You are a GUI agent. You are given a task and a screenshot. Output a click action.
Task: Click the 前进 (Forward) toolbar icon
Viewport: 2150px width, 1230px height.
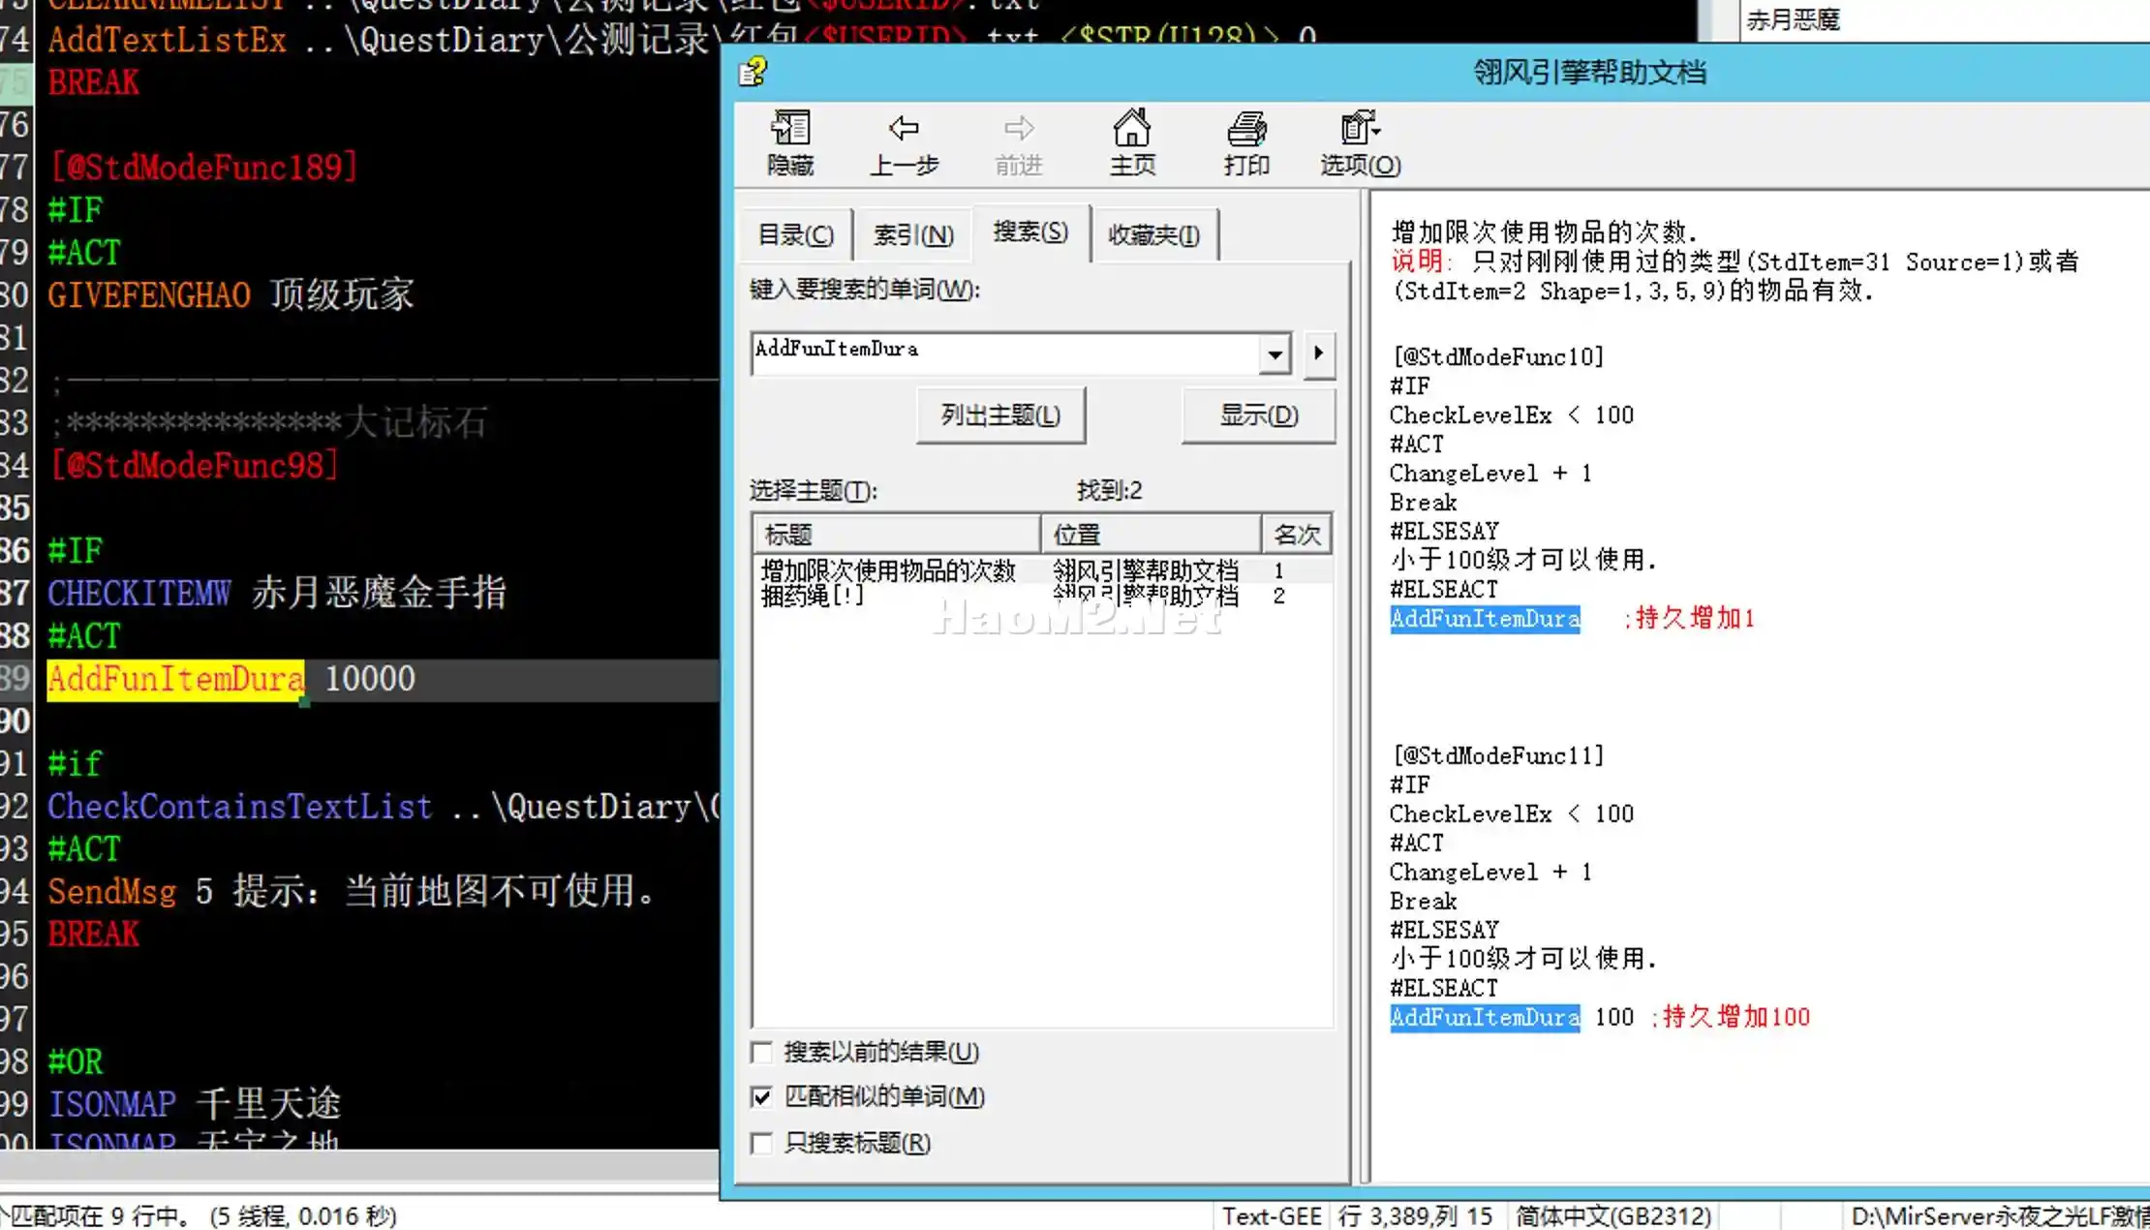coord(1018,143)
